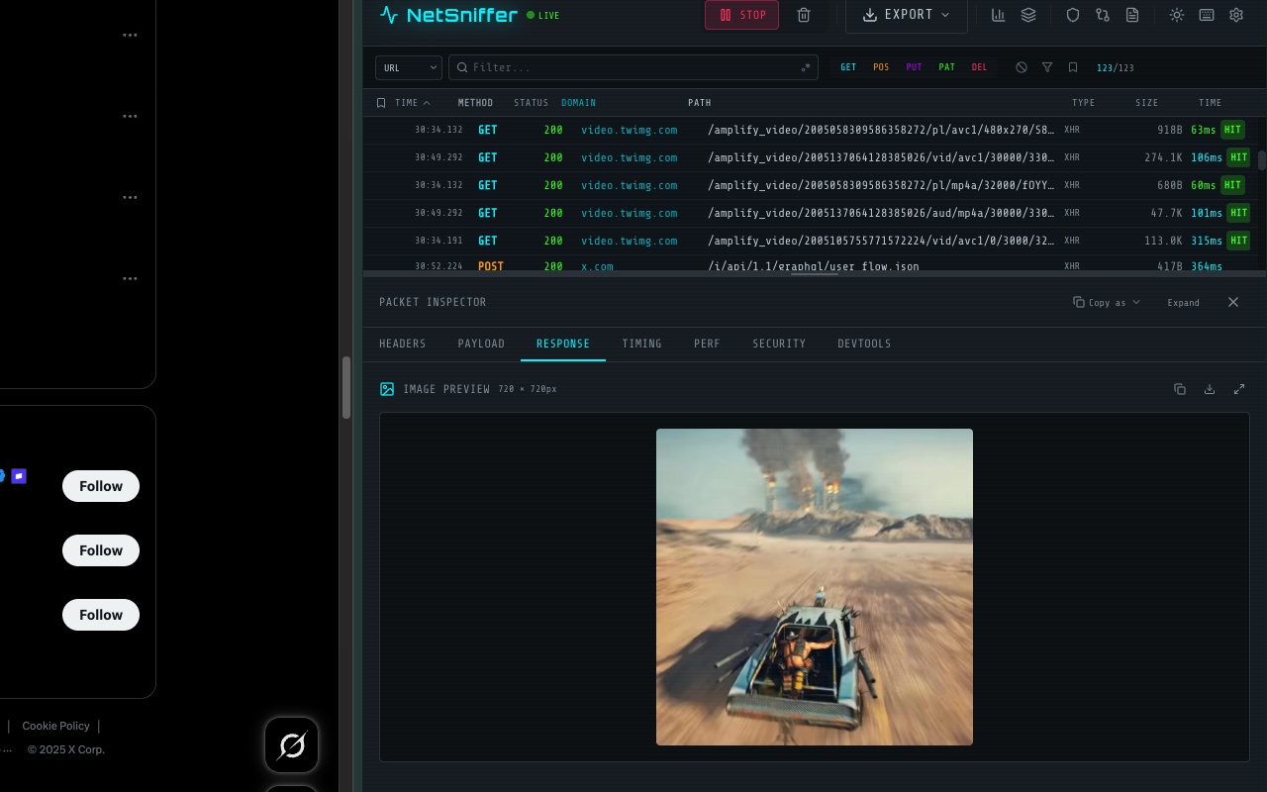The width and height of the screenshot is (1267, 792).
Task: Open the Copy as dropdown
Action: pos(1107,302)
